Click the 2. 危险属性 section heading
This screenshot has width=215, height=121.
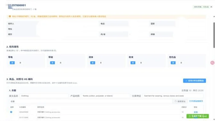coord(12,47)
